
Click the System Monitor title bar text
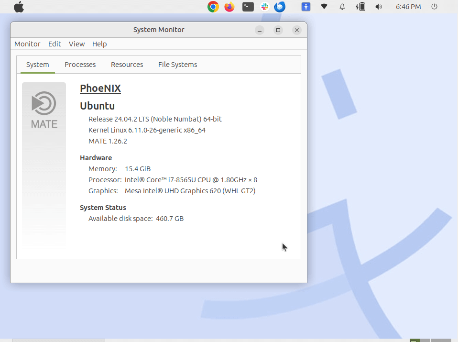pyautogui.click(x=159, y=30)
